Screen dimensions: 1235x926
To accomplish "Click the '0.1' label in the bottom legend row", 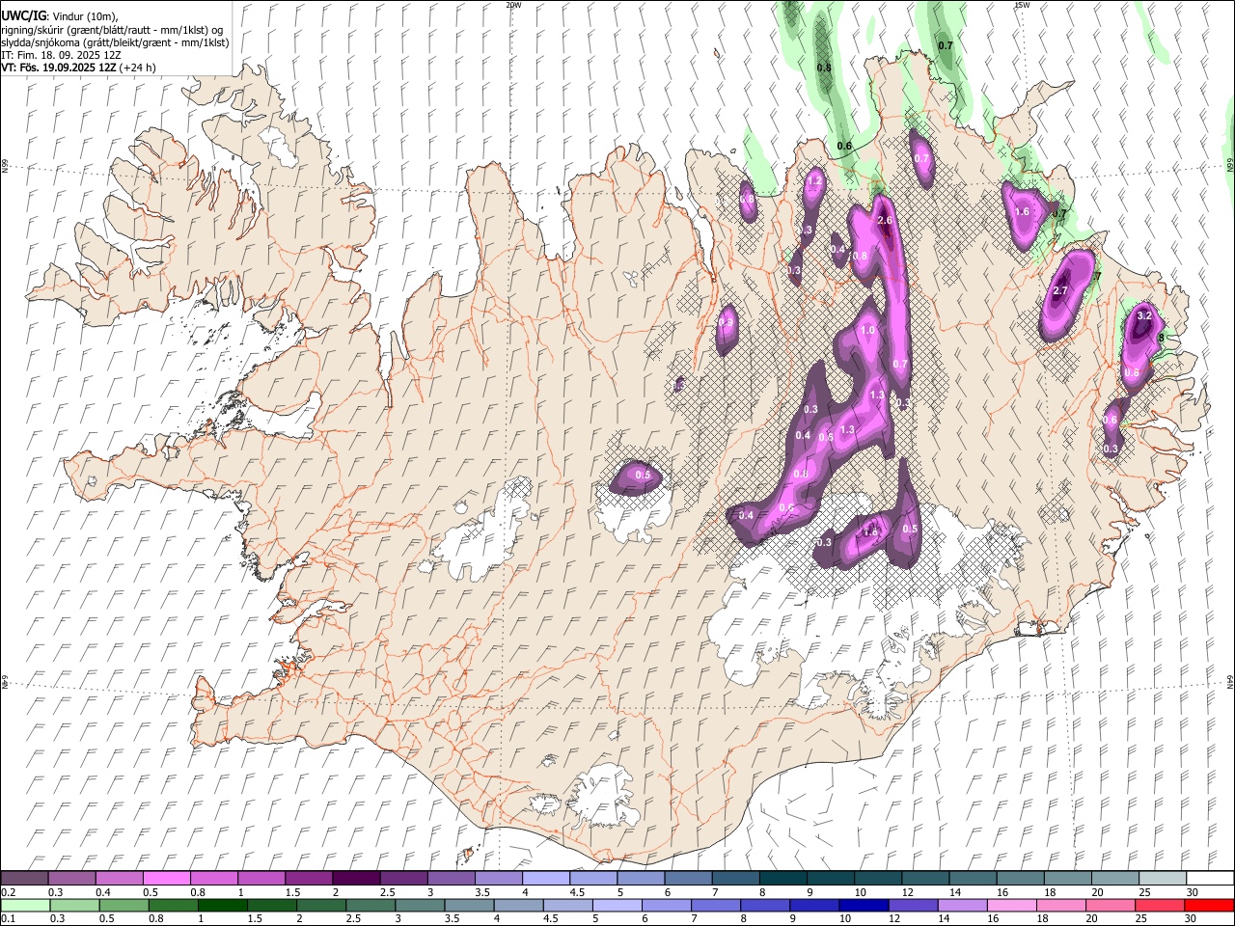I will coord(8,918).
